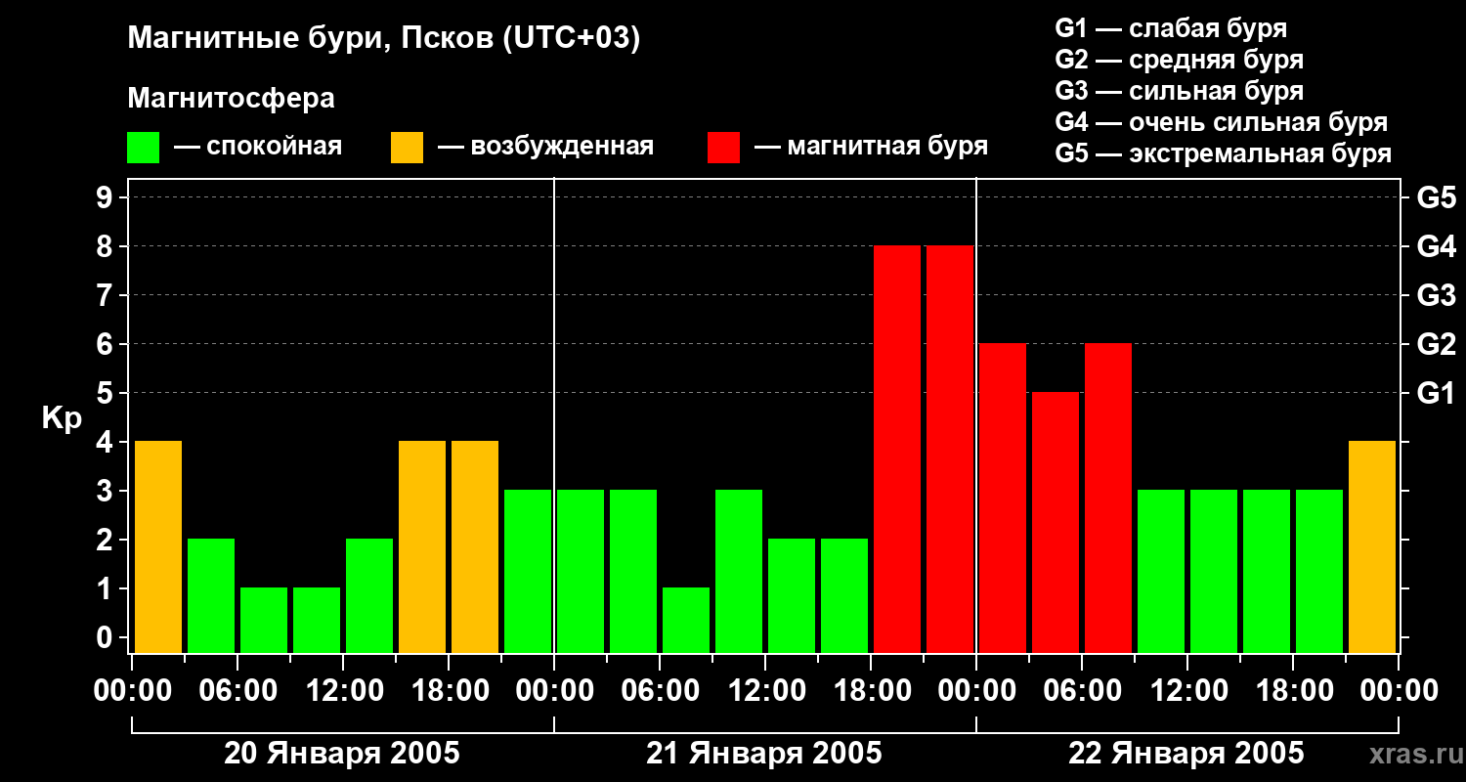Click the '9' value on the Kp axis
The height and width of the screenshot is (782, 1466).
coord(107,197)
